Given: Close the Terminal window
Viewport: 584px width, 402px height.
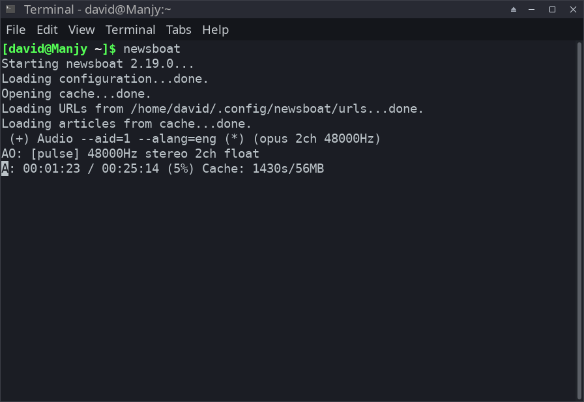Looking at the screenshot, I should click(x=571, y=9).
